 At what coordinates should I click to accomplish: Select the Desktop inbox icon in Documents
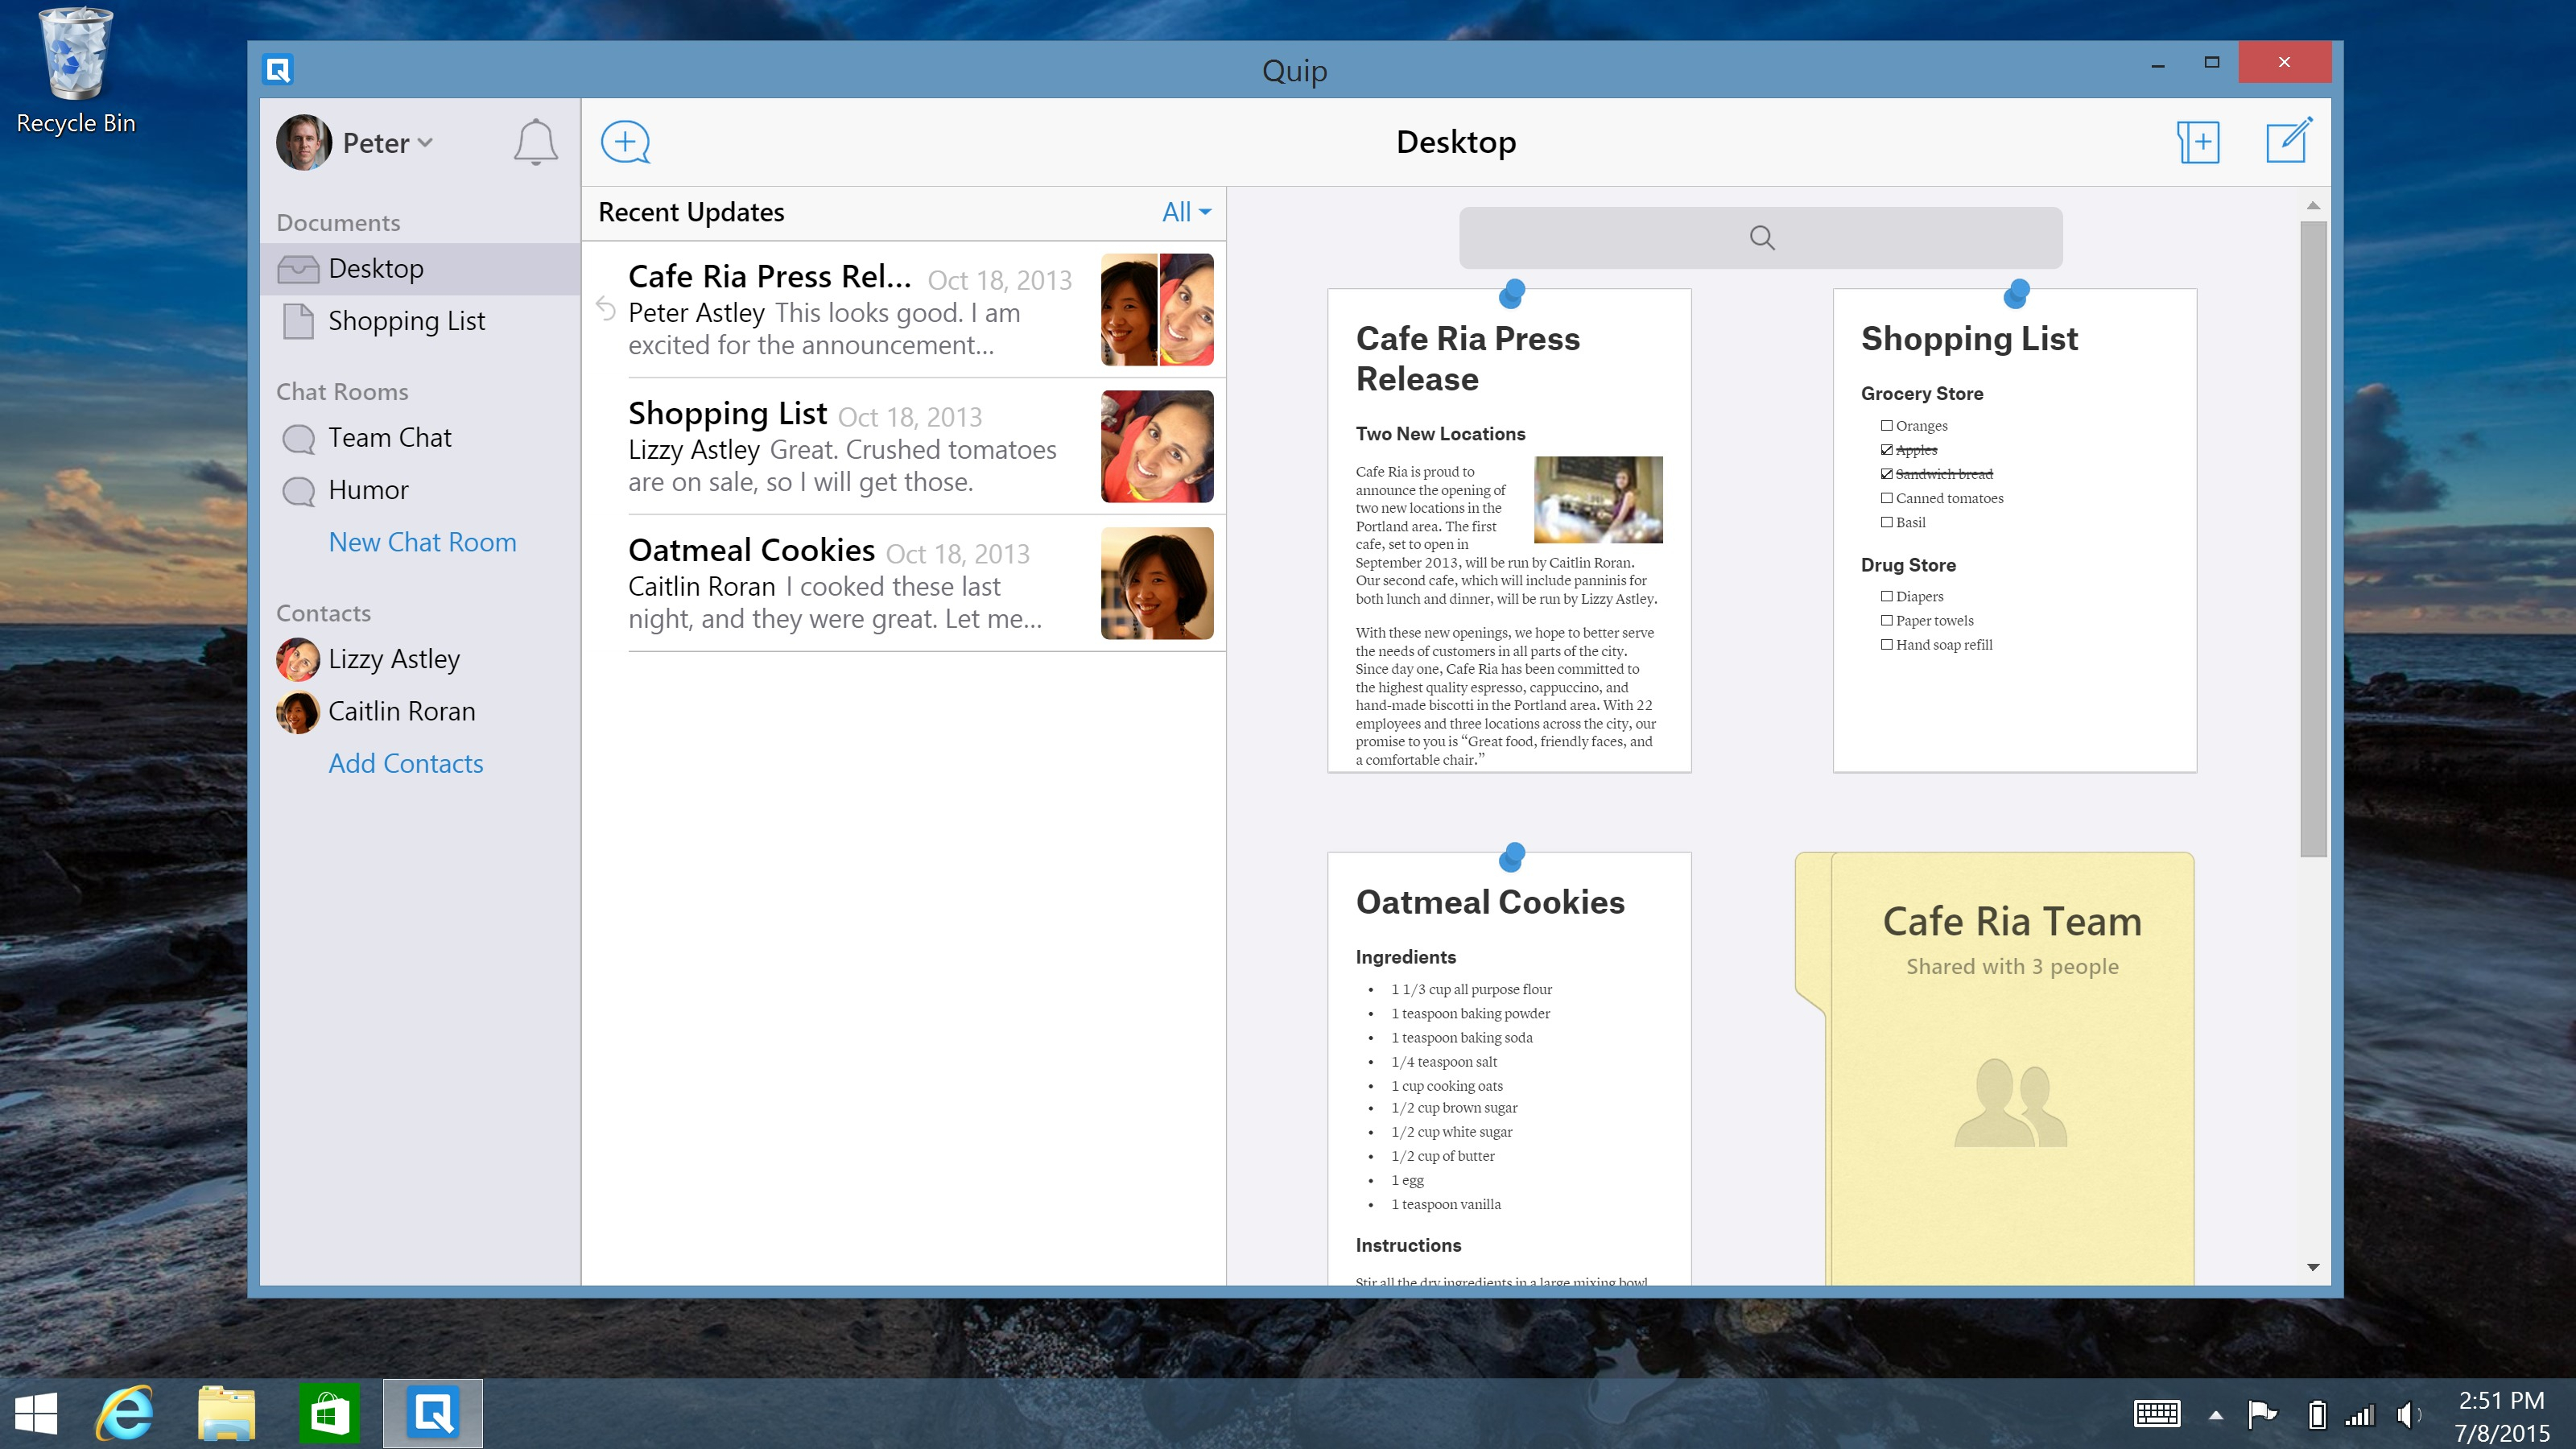click(x=299, y=268)
